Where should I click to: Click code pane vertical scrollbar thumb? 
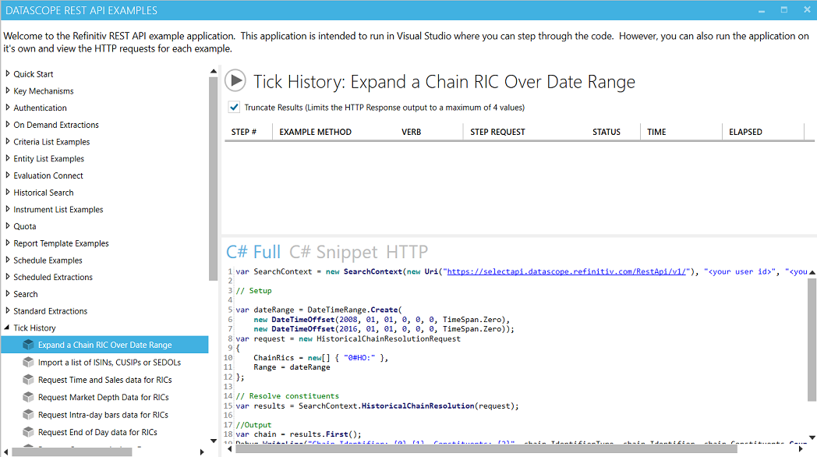click(x=812, y=340)
